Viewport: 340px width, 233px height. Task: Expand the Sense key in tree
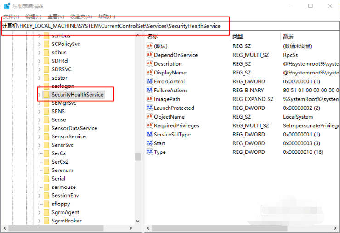click(39, 119)
